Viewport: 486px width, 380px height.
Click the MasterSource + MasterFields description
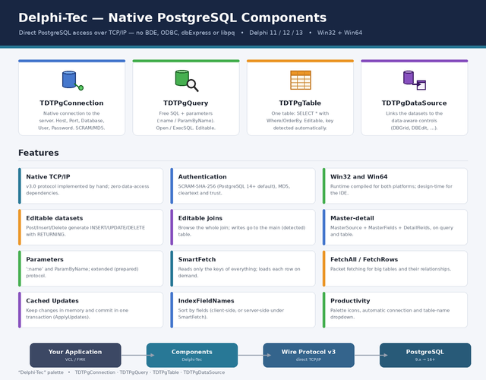[392, 231]
